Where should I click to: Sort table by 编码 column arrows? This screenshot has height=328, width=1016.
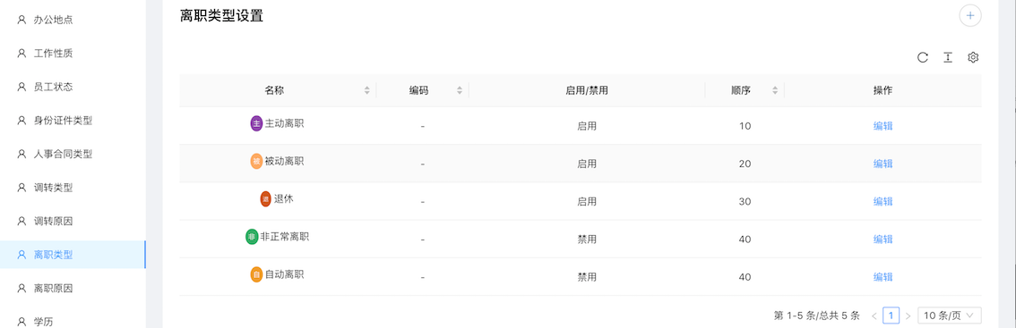coord(460,90)
